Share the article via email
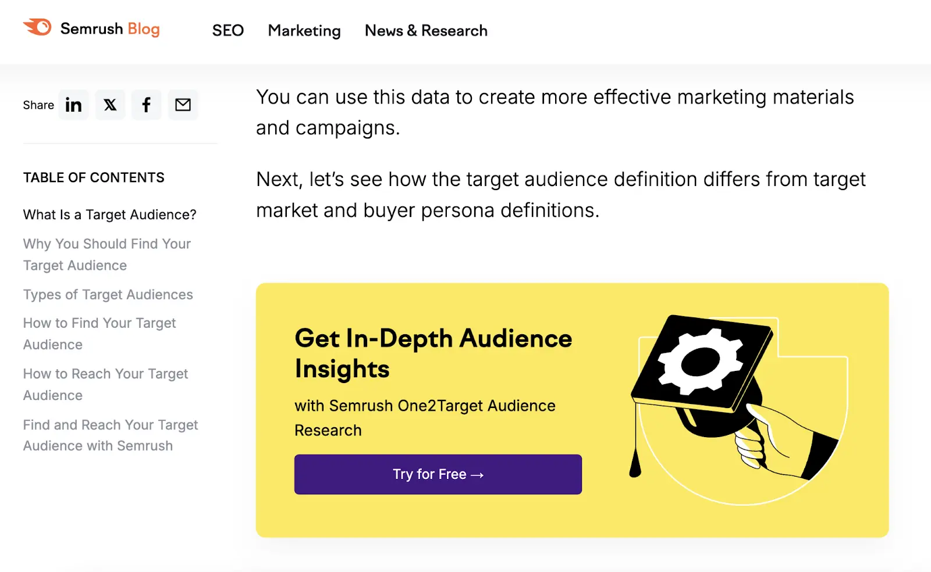The height and width of the screenshot is (572, 931). pos(183,105)
